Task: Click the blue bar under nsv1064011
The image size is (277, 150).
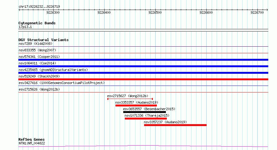Action: (143, 66)
